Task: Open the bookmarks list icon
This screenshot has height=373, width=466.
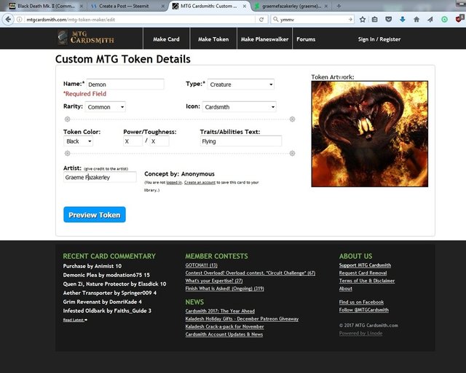Action: click(x=375, y=20)
